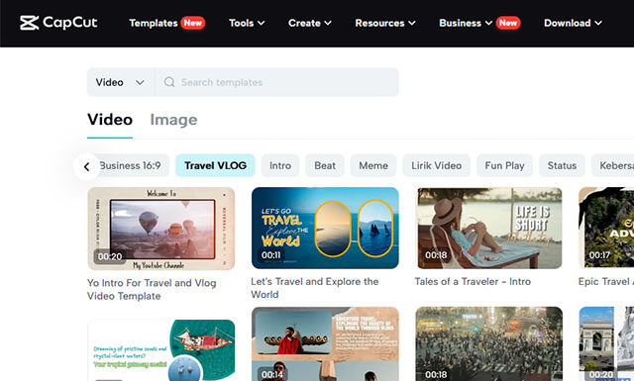Open the tropical getaway boat template thumbnail
The height and width of the screenshot is (381, 634).
tap(160, 350)
